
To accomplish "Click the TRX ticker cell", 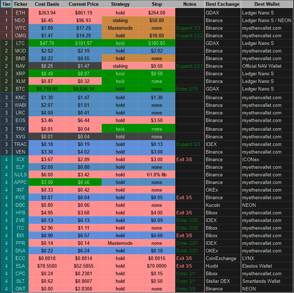I will (x=20, y=129).
